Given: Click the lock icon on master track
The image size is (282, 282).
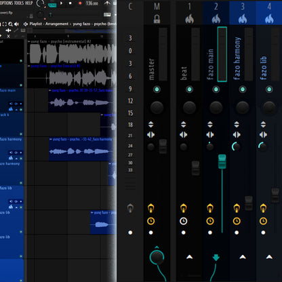Looking at the screenshot, I should [157, 19].
